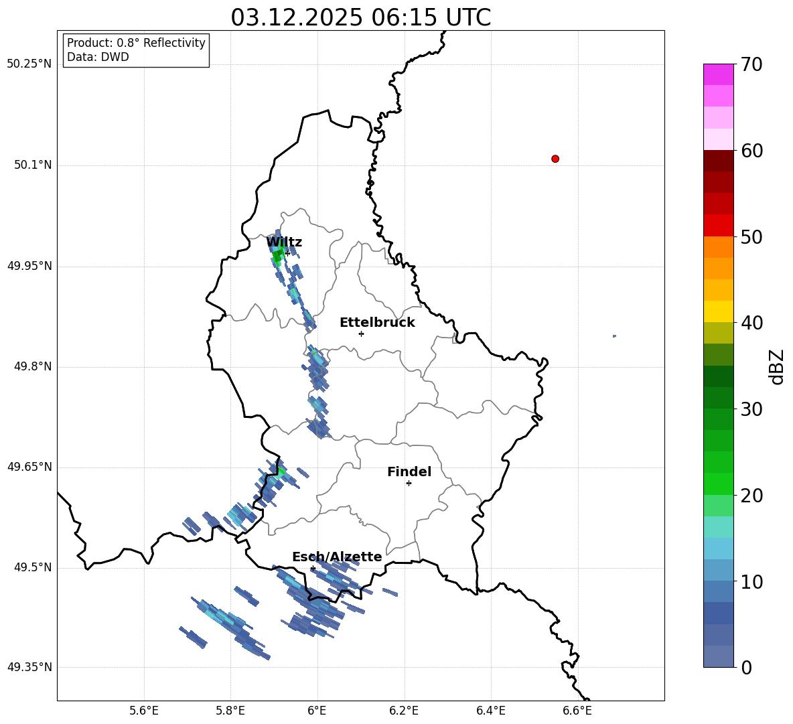Click the 49.95°N latitude label
Viewport: 793px width, 724px height.
[x=29, y=265]
